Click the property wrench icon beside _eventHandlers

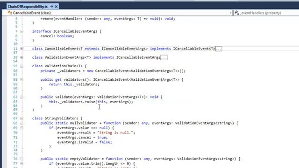point(237,13)
